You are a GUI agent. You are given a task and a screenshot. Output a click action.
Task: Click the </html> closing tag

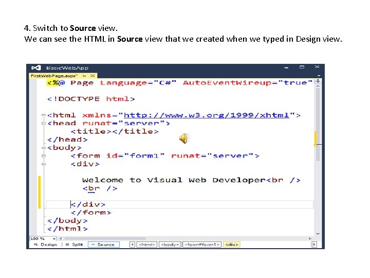pos(67,229)
